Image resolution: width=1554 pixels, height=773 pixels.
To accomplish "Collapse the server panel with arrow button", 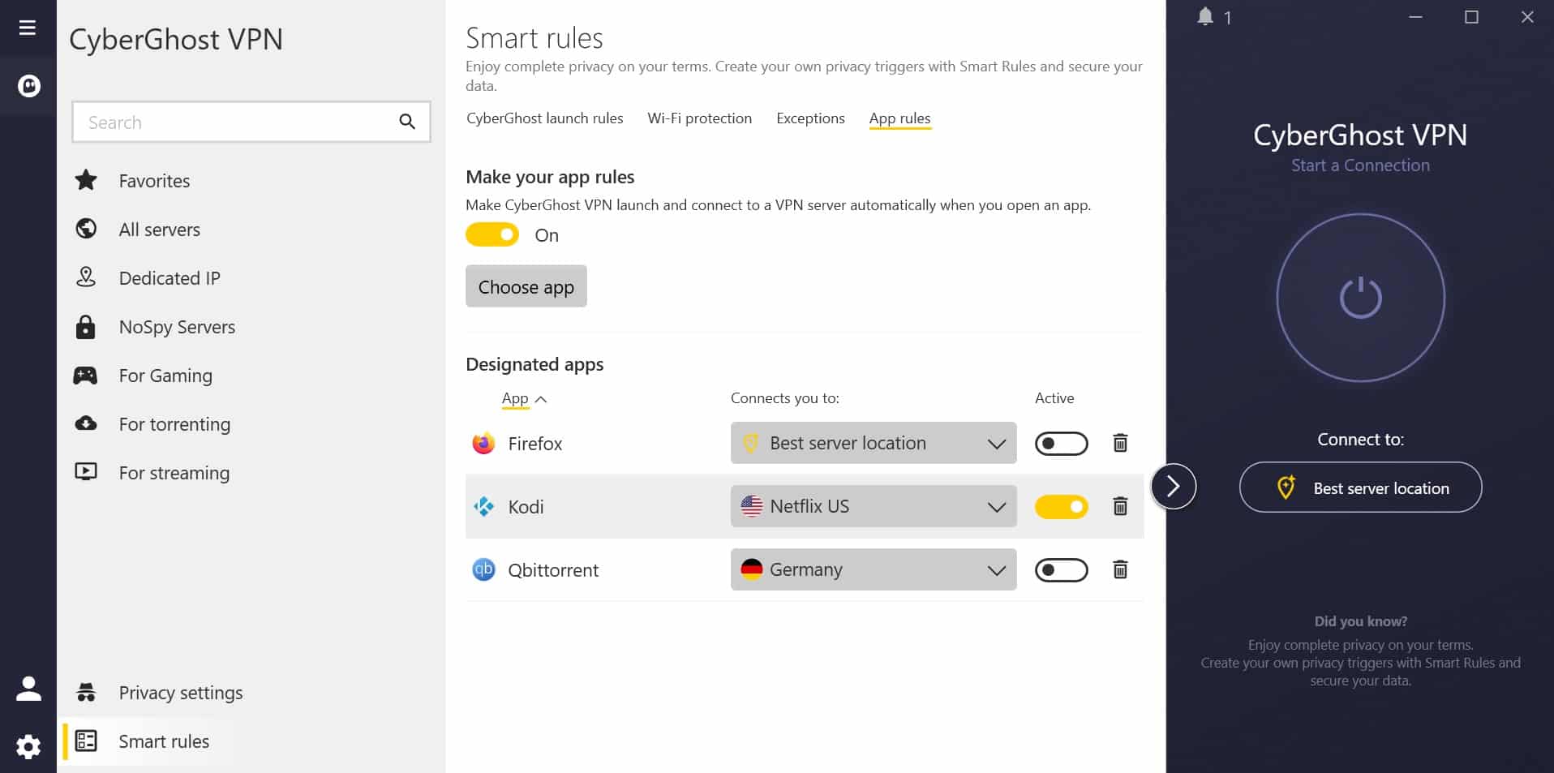I will coord(1173,486).
